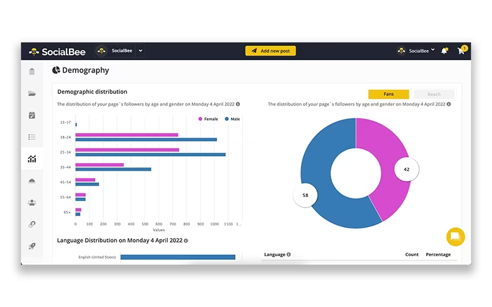
Task: Open the concierge bell icon in sidebar
Action: (x=32, y=181)
